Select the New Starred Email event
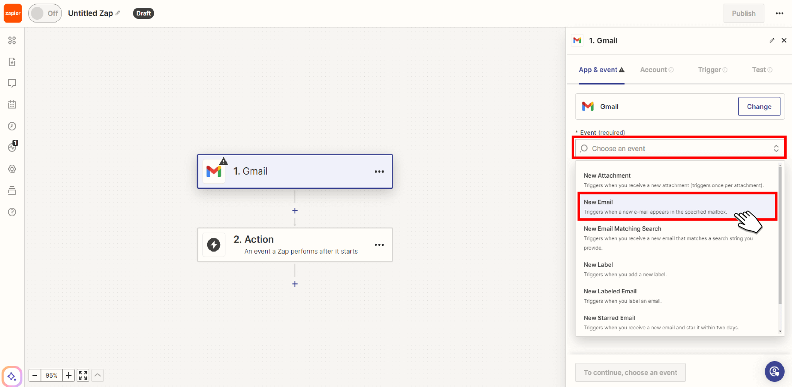 (x=677, y=322)
